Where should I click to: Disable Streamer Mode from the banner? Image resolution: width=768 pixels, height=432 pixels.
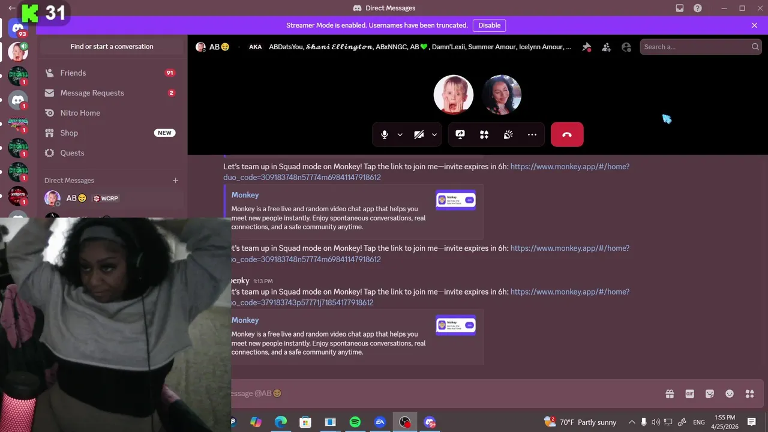(x=489, y=25)
